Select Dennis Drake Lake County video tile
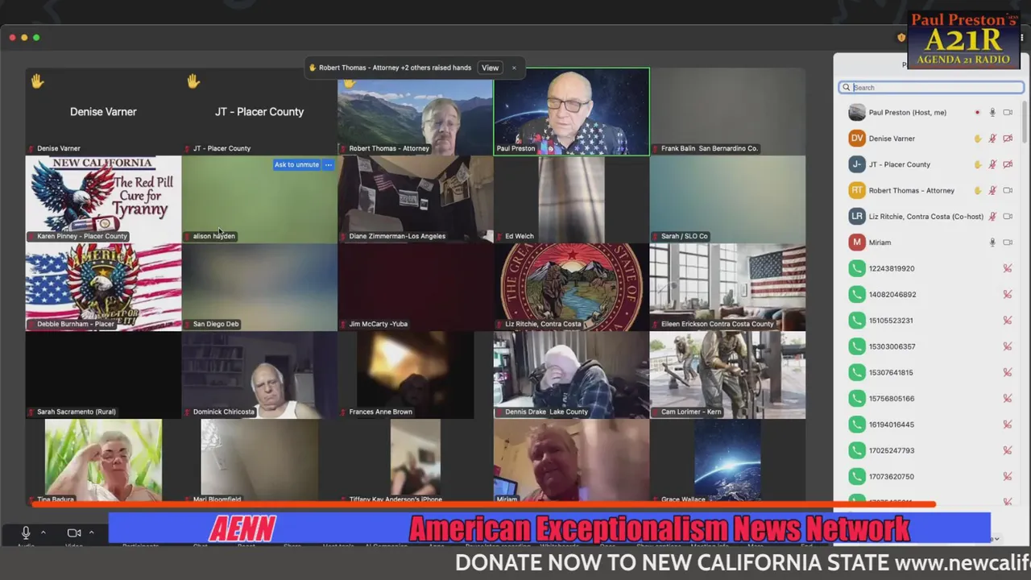The height and width of the screenshot is (580, 1031). coord(572,375)
